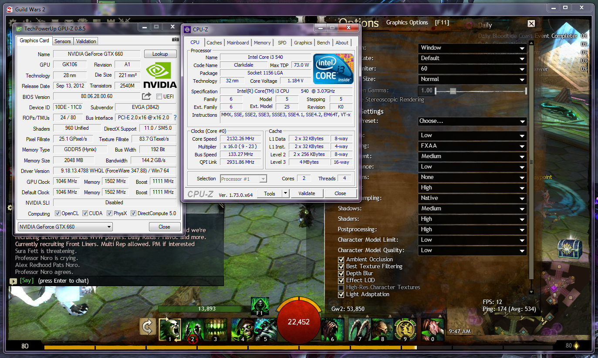Image resolution: width=598 pixels, height=358 pixels.
Task: Toggle the OpenCL checkbox
Action: [x=58, y=213]
